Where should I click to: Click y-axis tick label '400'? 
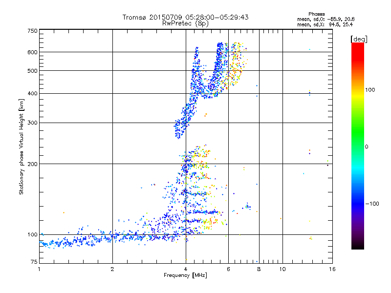point(33,94)
